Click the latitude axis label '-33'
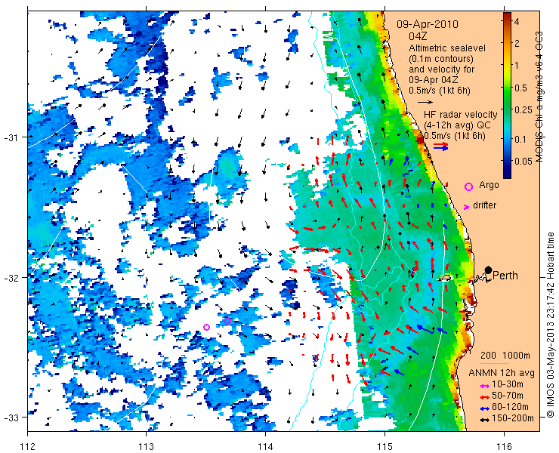The width and height of the screenshot is (559, 453). (11, 418)
